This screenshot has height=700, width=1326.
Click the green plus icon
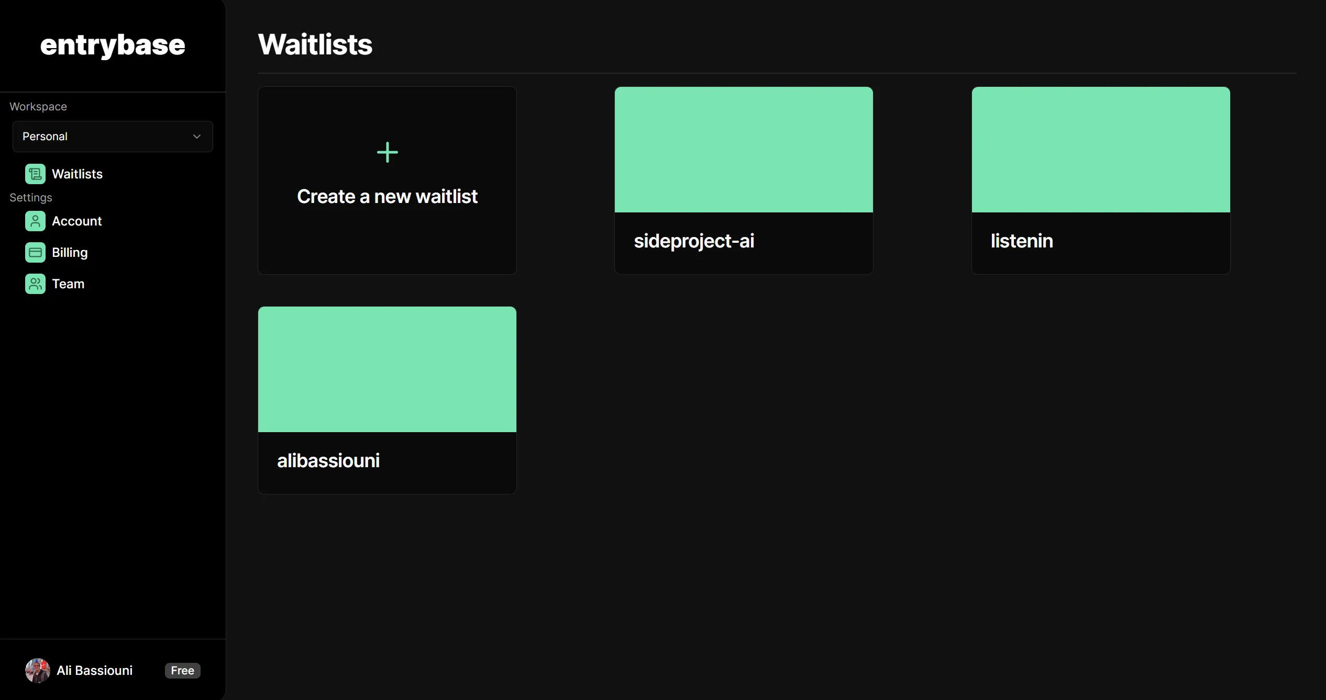click(388, 152)
